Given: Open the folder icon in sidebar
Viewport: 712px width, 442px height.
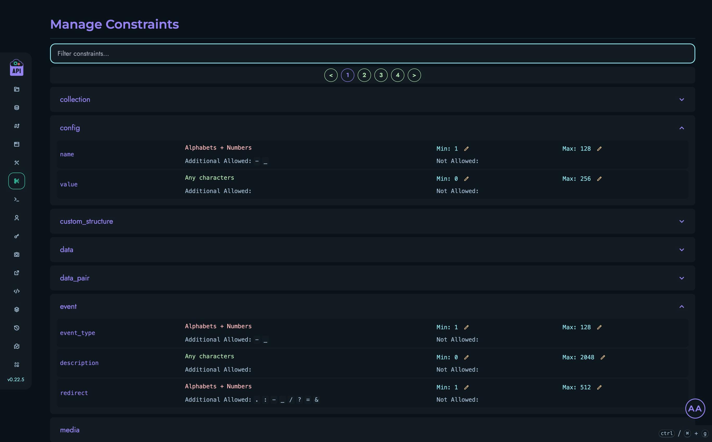Looking at the screenshot, I should tap(17, 89).
